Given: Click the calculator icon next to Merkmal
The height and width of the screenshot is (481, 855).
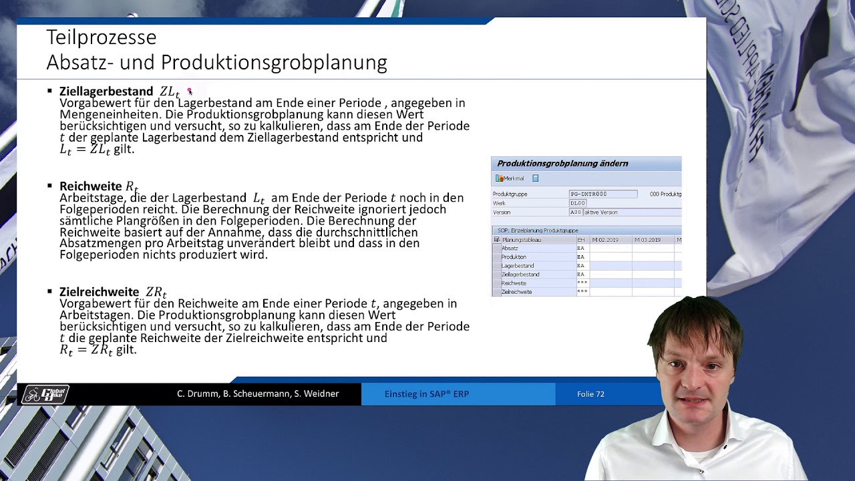Looking at the screenshot, I should tap(535, 178).
